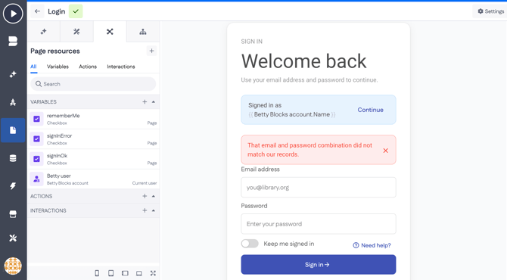Open the Pages icon in sidebar
This screenshot has height=280, width=507.
pyautogui.click(x=13, y=130)
